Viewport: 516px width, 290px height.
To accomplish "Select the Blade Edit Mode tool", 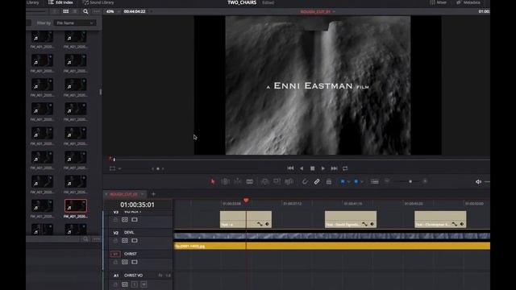I will point(249,181).
